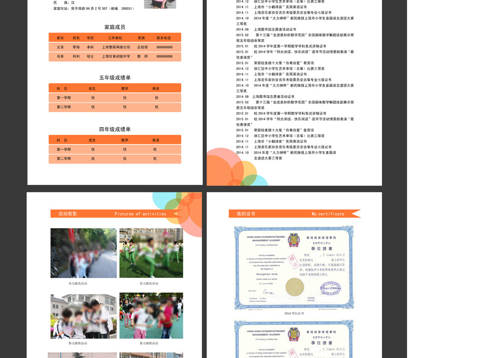Select 英语 header in the 四年级 table

coord(155,140)
